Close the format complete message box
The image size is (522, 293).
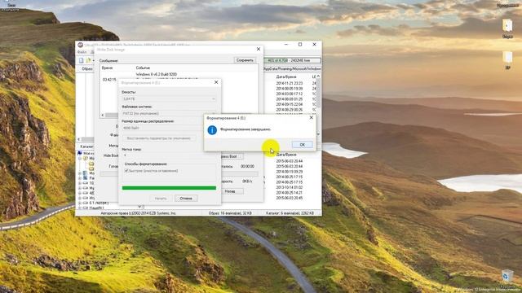tap(312, 117)
